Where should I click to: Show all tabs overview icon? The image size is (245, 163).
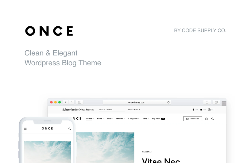click(216, 102)
